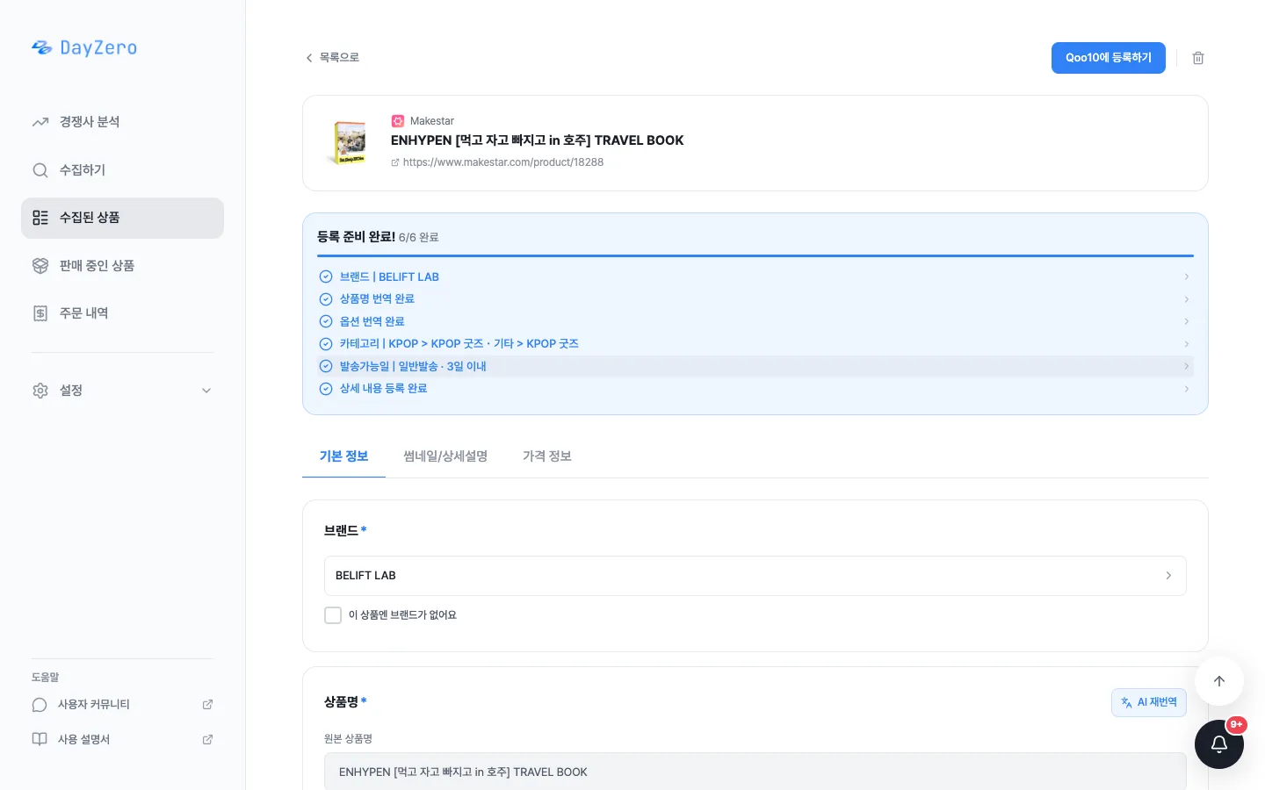Click the trash delete icon
This screenshot has width=1265, height=790.
pyautogui.click(x=1198, y=58)
